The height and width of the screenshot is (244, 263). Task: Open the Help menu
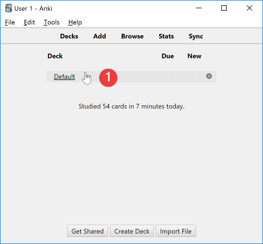pyautogui.click(x=75, y=22)
